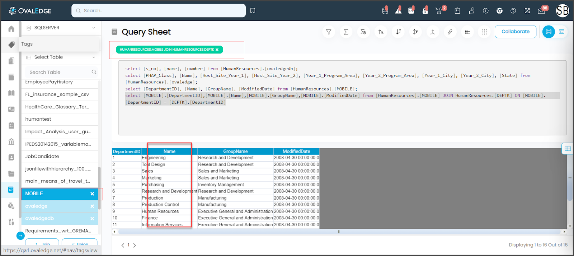Screen dimensions: 574x256
Task: Open the SB user profile avatar
Action: click(x=563, y=10)
